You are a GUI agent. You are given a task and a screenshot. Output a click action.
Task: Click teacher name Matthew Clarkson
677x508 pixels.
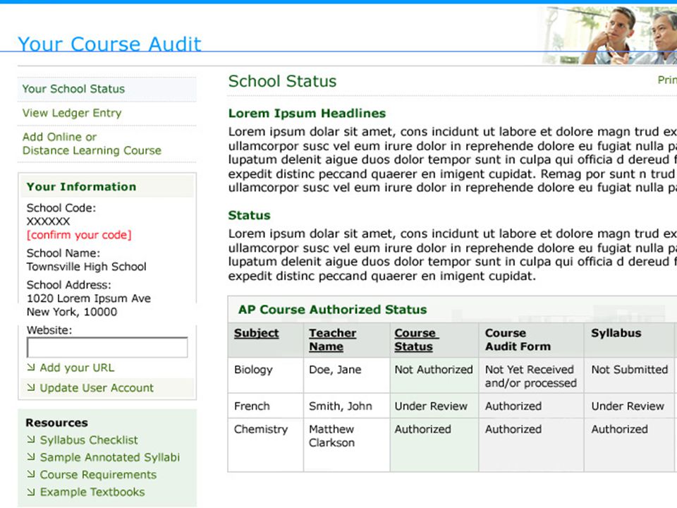(x=331, y=436)
